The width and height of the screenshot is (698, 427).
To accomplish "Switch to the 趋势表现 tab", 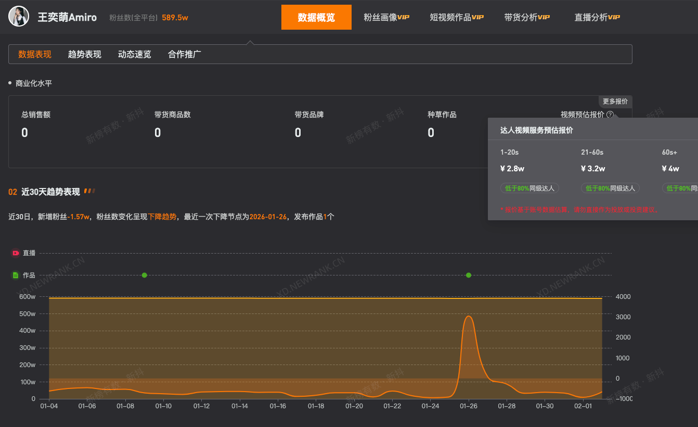I will coord(84,54).
